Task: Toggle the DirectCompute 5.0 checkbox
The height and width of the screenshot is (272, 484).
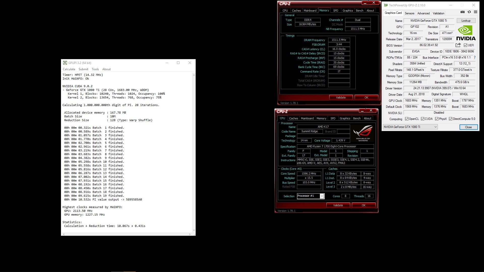Action: point(450,119)
